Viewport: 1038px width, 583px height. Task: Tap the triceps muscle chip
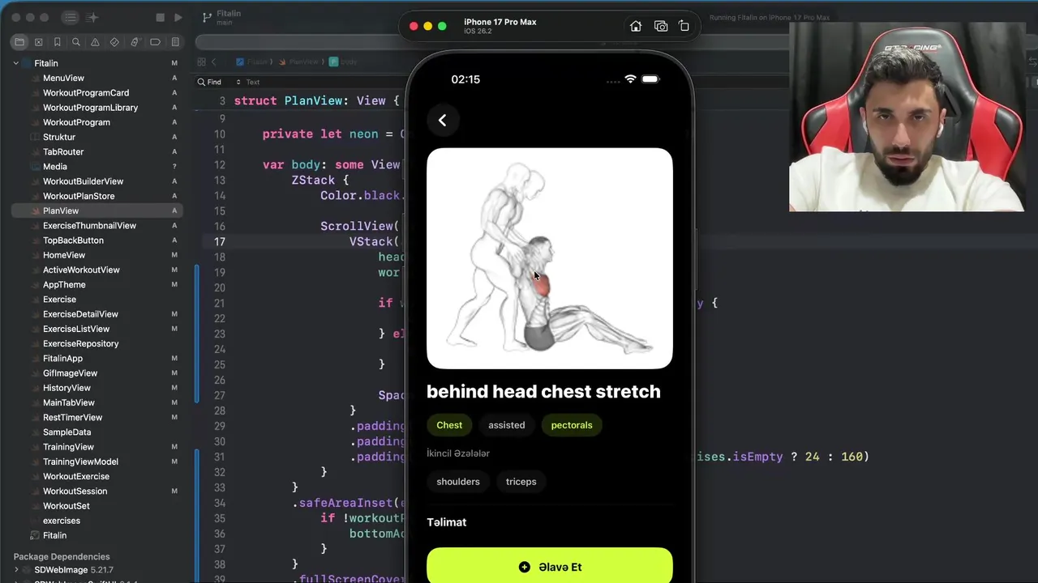pyautogui.click(x=521, y=482)
